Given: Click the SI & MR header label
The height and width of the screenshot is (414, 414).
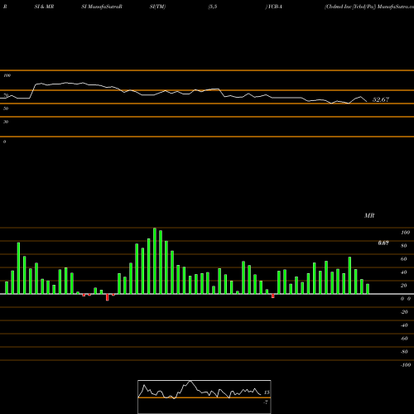Looking at the screenshot, I should (x=44, y=7).
